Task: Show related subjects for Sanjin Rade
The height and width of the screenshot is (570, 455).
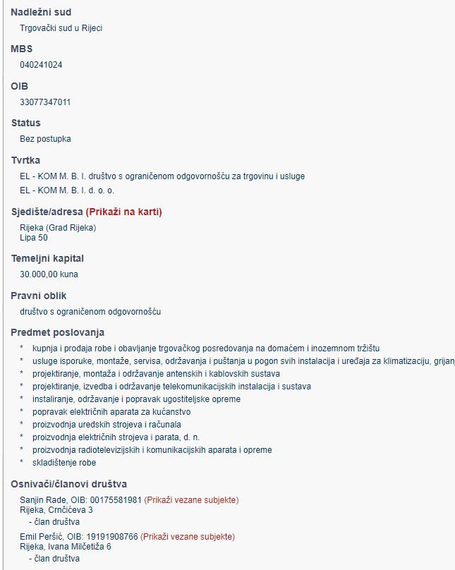Action: [x=191, y=500]
